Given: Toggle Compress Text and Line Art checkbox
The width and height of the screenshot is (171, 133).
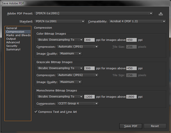Looking at the screenshot, I should (x=36, y=112).
